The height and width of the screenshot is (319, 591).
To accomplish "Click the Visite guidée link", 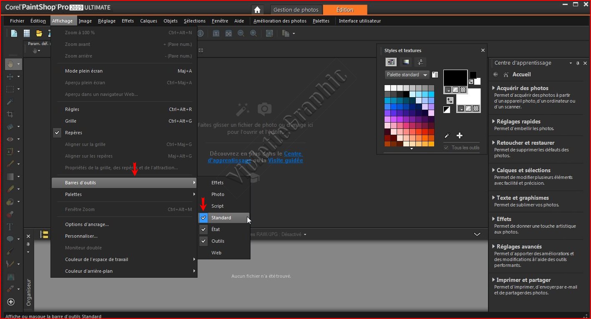I will click(x=285, y=160).
